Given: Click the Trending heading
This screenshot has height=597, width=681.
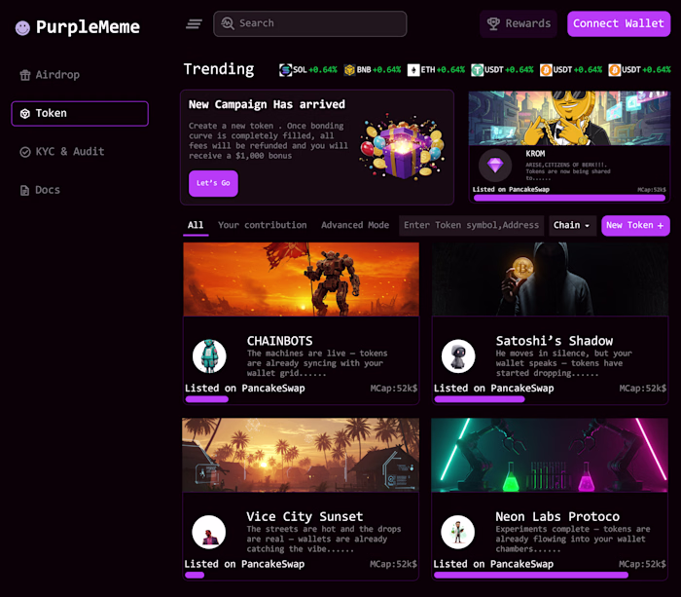Looking at the screenshot, I should pyautogui.click(x=219, y=69).
